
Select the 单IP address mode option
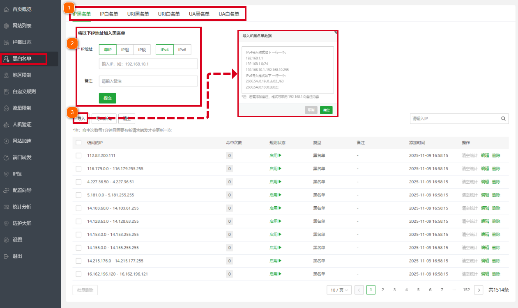pyautogui.click(x=108, y=50)
